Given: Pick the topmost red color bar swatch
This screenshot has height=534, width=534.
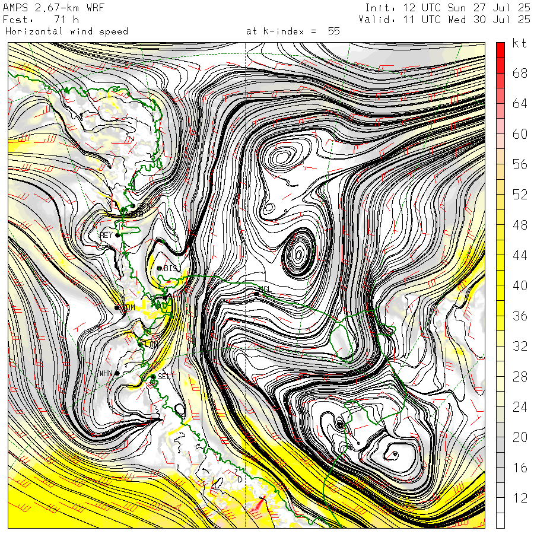Looking at the screenshot, I should pos(500,50).
